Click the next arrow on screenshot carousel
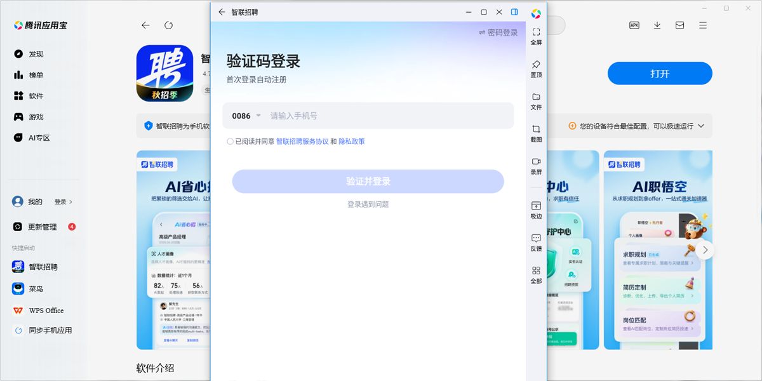Screen dimensions: 762x381 pyautogui.click(x=705, y=250)
